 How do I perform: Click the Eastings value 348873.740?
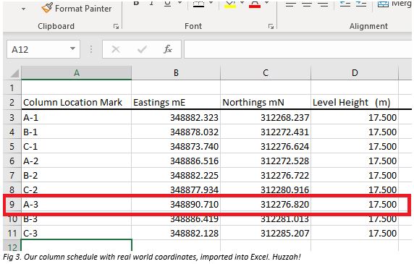coord(176,146)
